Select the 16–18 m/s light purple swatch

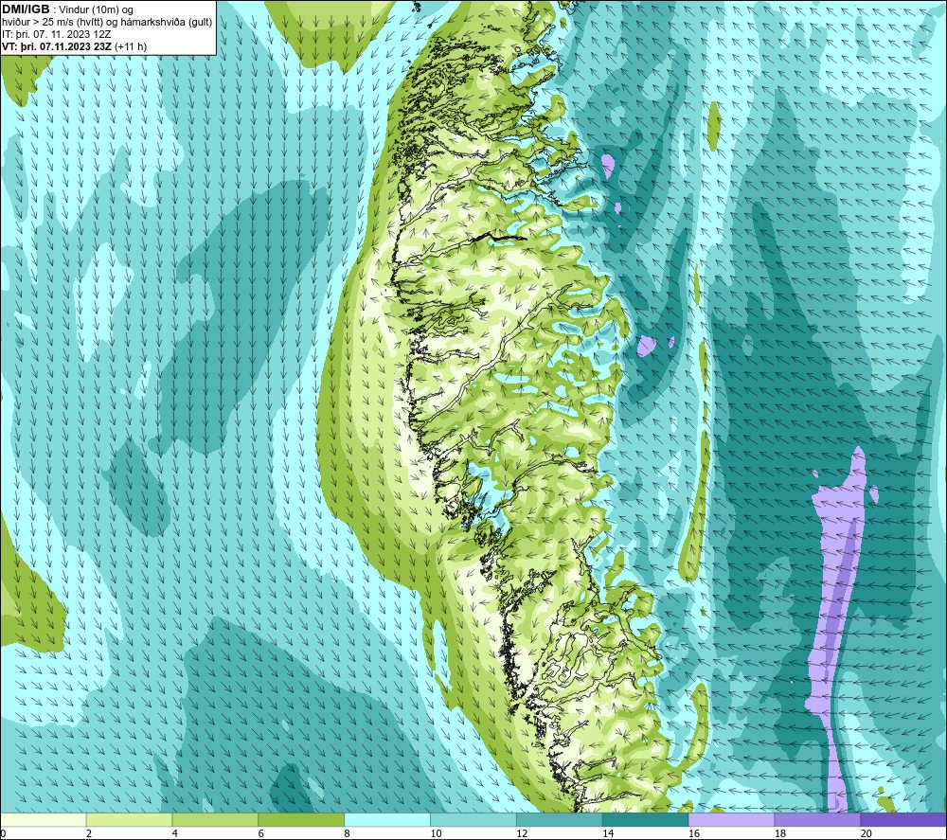pos(731,820)
